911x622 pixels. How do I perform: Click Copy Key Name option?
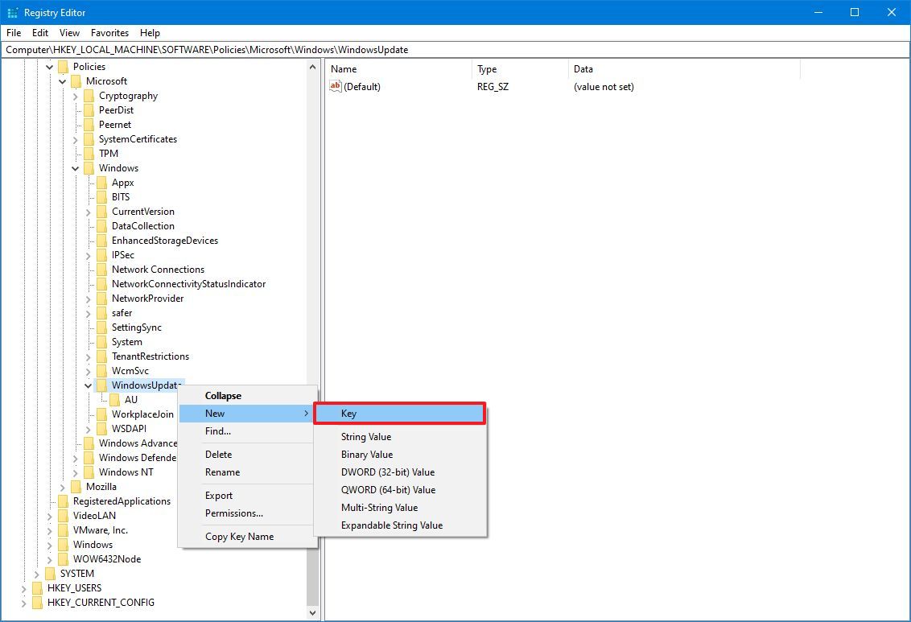(x=239, y=536)
